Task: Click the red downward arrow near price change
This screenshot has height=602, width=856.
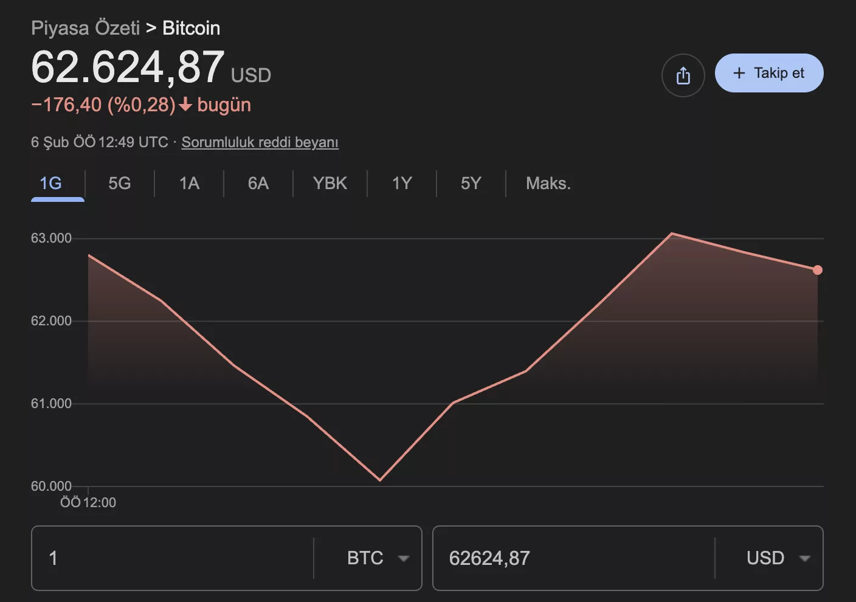Action: coord(185,105)
